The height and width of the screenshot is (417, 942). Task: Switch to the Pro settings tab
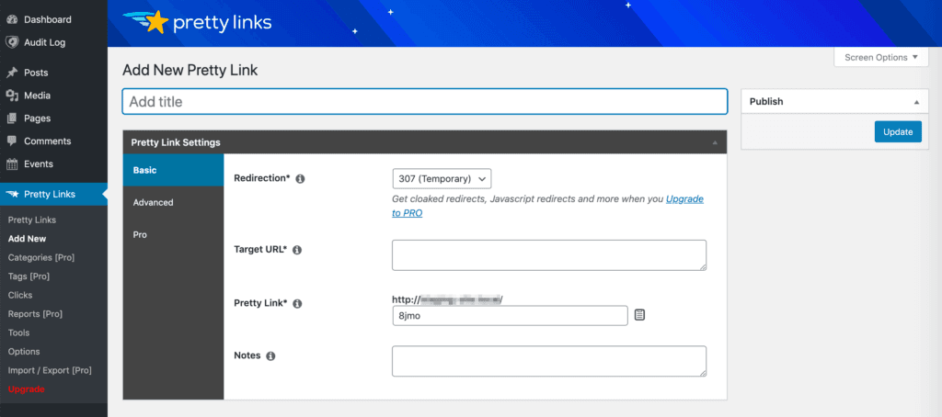[x=141, y=234]
